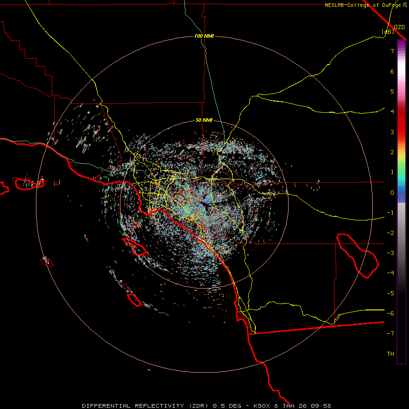Click the 5 value on the color scale
Image resolution: width=409 pixels, height=409 pixels.
tap(392, 91)
